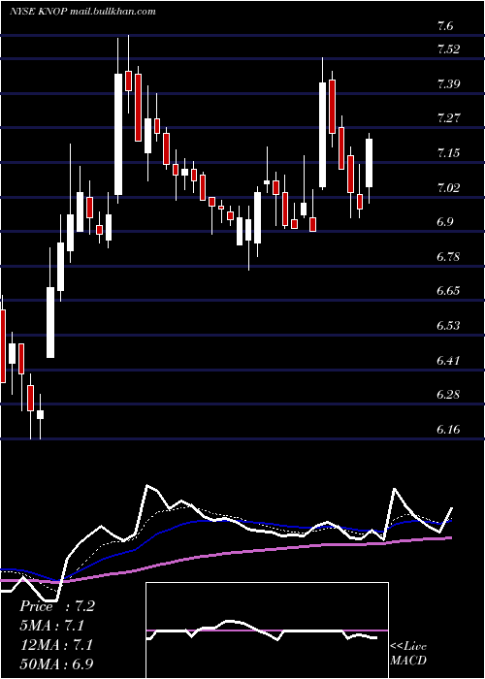Click the 6.41 price axis label
The width and height of the screenshot is (485, 679).
448,360
